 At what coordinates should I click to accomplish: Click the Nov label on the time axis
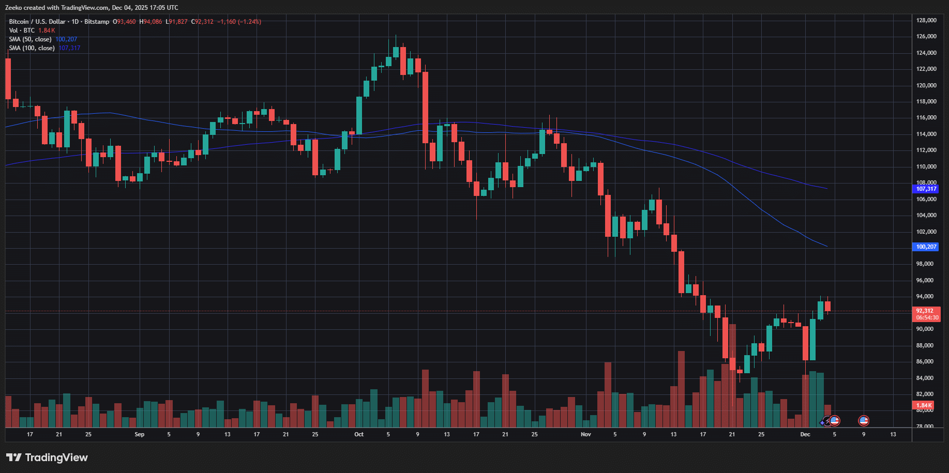[585, 435]
